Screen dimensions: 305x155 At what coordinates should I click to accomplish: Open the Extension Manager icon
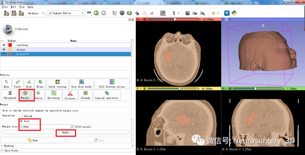point(227,13)
